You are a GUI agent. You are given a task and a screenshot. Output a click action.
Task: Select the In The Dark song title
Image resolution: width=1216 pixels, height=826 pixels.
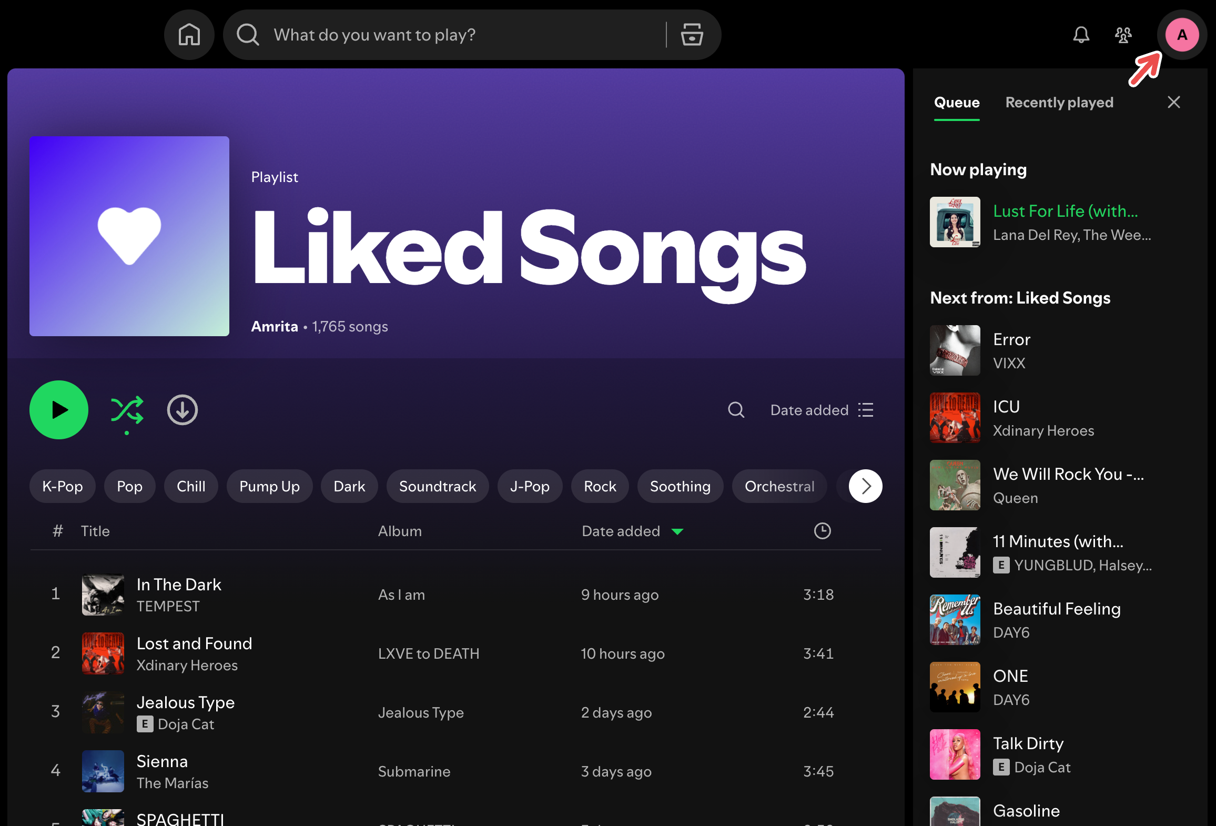179,585
